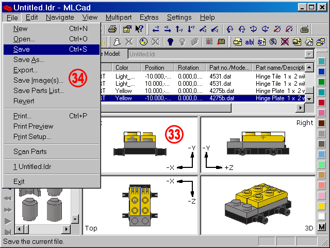This screenshot has width=330, height=248.
Task: Click parts preview scroll left arrow
Action: point(20,229)
